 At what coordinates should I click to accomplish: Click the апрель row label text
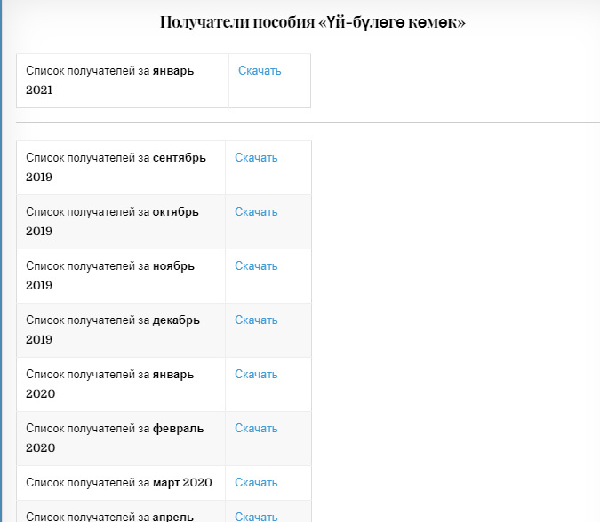(x=110, y=516)
